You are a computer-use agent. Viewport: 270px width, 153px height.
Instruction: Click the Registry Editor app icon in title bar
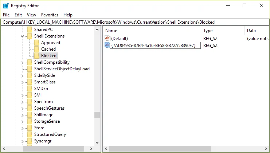coord(6,6)
